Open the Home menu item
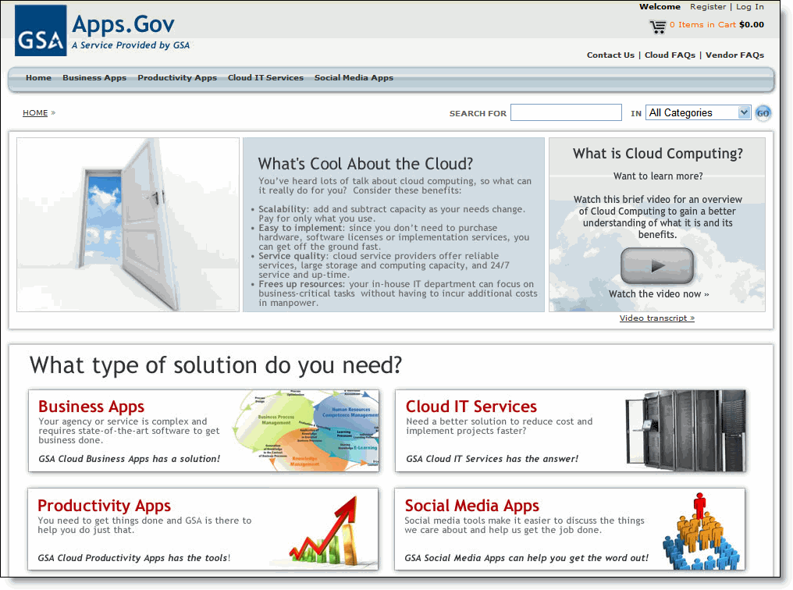793x590 pixels. (38, 78)
